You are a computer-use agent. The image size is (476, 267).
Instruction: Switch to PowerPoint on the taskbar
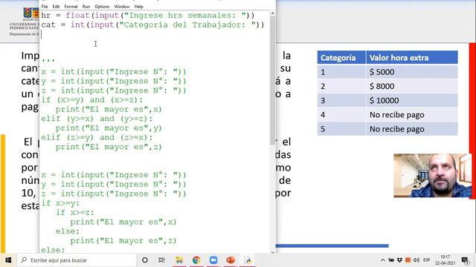coord(231,260)
